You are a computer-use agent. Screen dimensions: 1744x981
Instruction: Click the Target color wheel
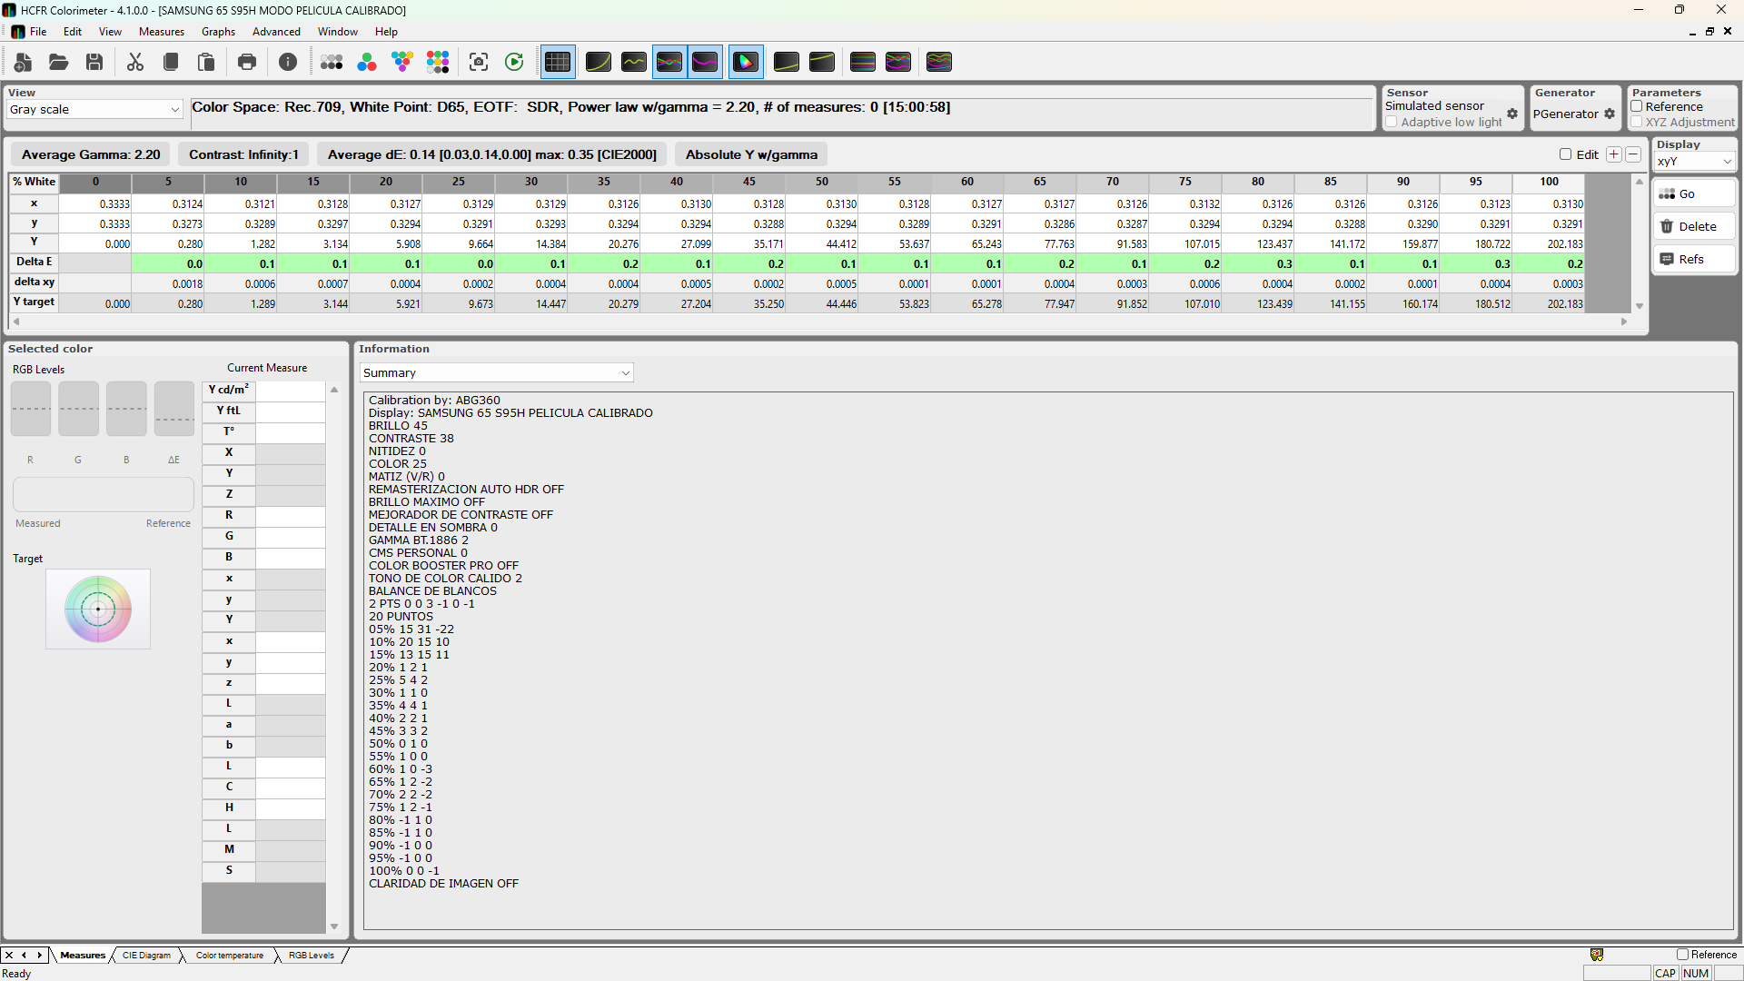pos(98,609)
